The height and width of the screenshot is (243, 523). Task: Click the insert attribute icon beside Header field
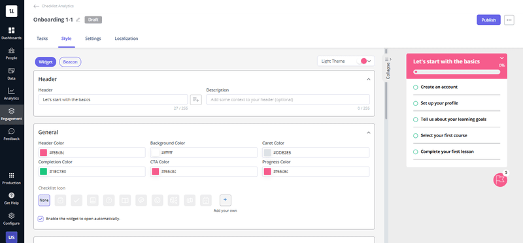[195, 99]
